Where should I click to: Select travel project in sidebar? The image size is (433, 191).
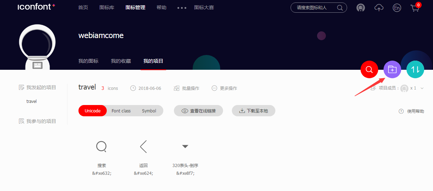tap(31, 101)
